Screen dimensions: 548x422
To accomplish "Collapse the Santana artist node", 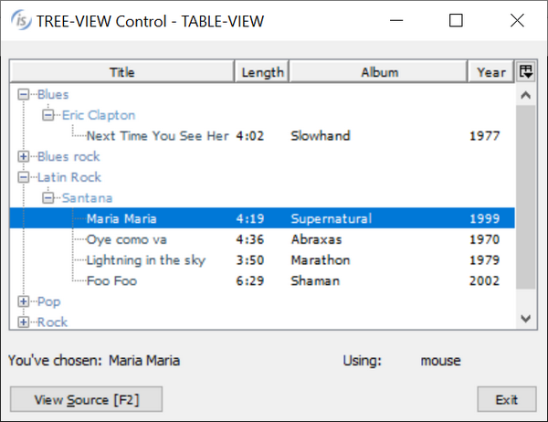I will click(x=48, y=198).
